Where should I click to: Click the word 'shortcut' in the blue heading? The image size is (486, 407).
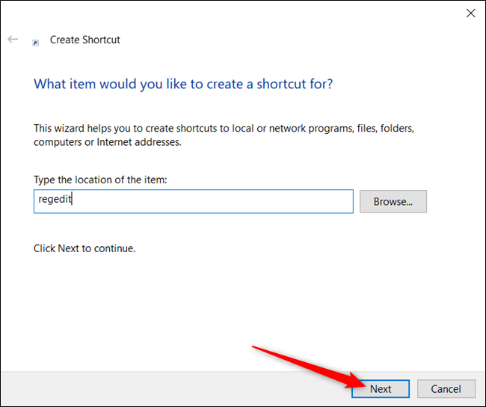pos(281,84)
